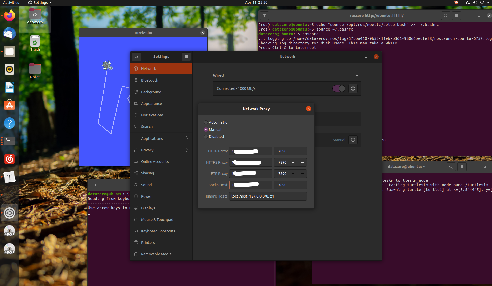Click the Ignore Hosts input field
492x286 pixels.
268,196
